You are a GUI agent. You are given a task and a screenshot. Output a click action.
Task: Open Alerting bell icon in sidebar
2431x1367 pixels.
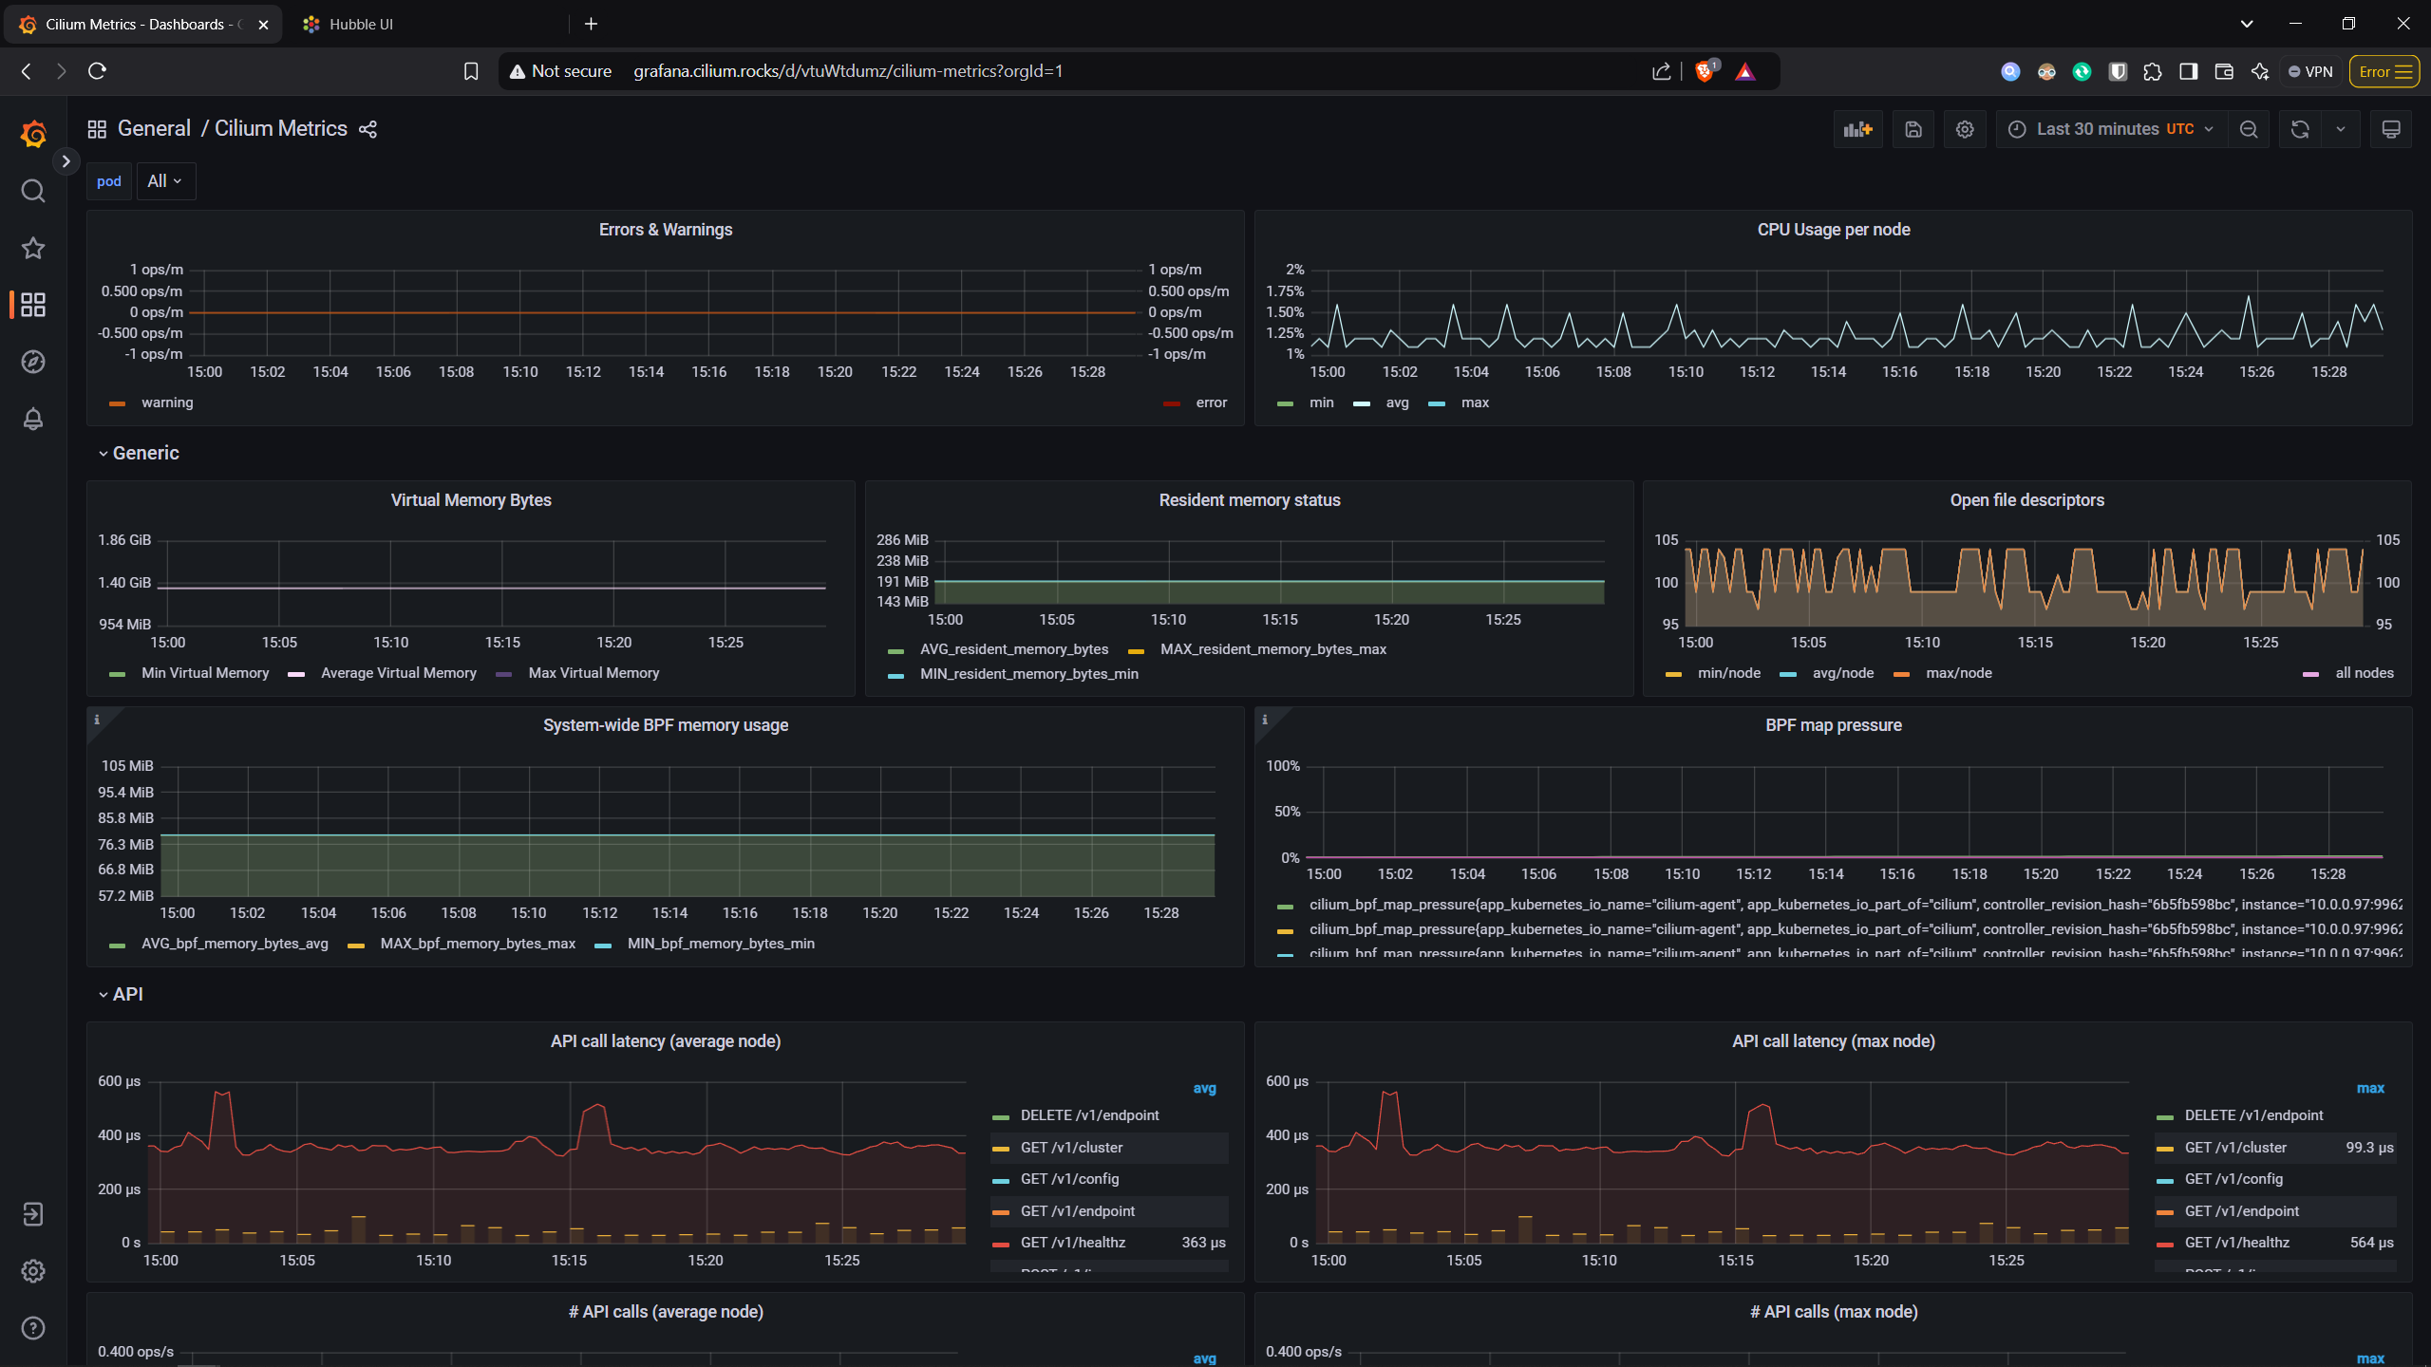[x=33, y=419]
